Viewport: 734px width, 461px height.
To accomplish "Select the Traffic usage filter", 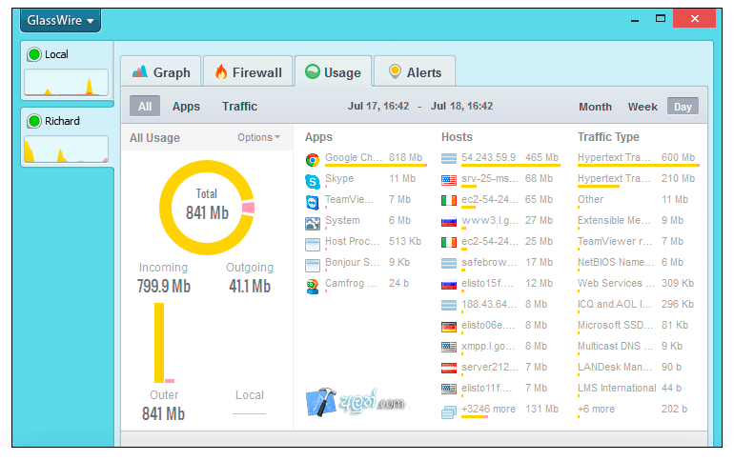I will 239,106.
